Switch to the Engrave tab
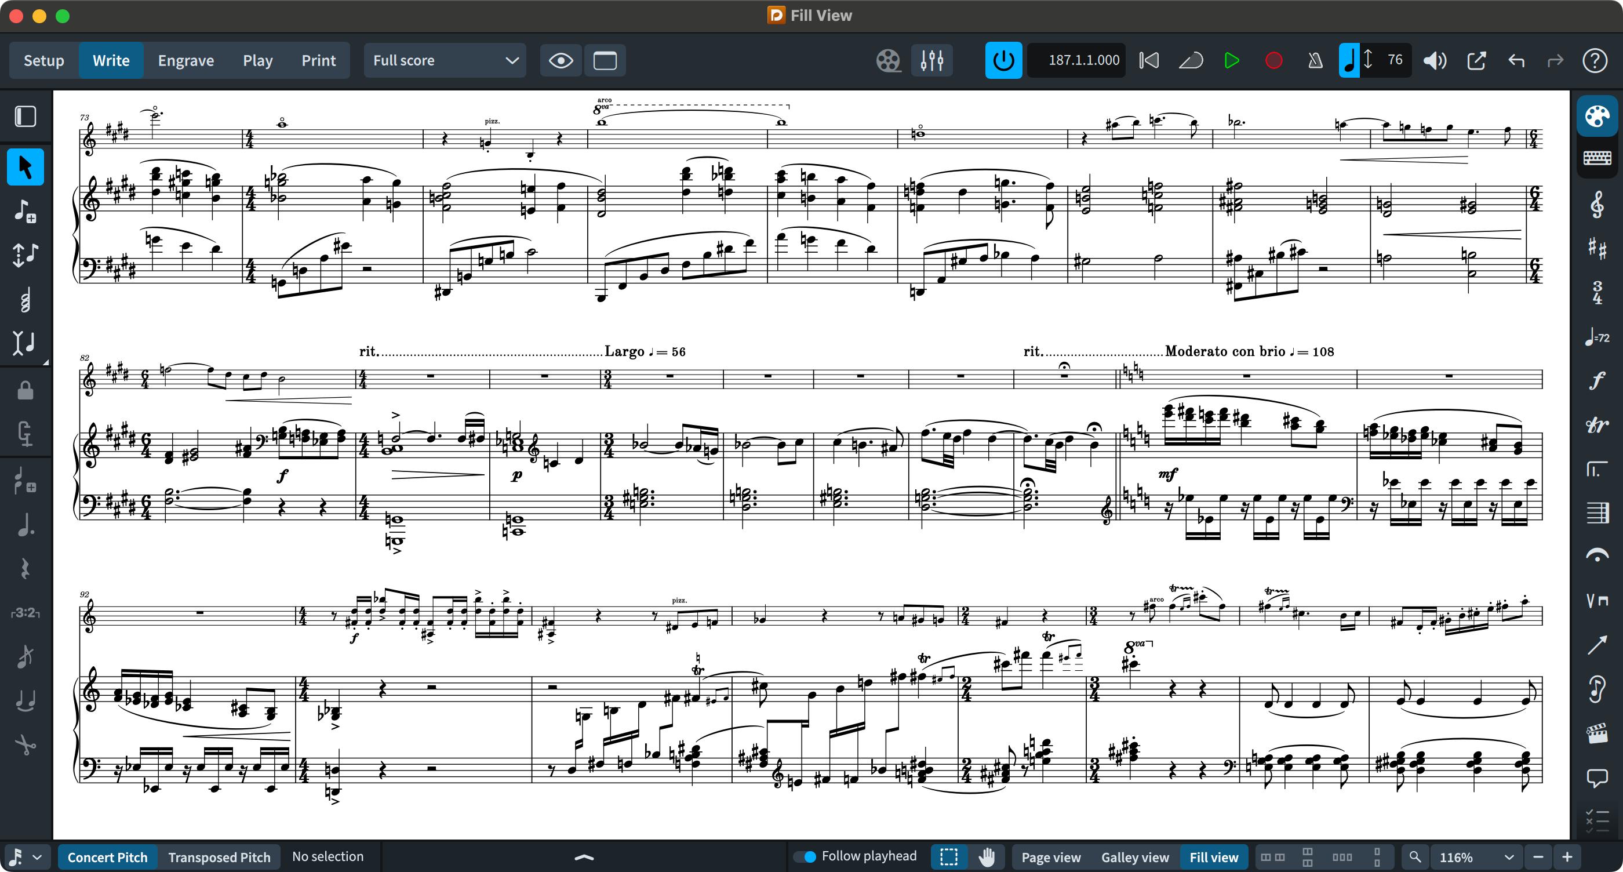 click(185, 60)
